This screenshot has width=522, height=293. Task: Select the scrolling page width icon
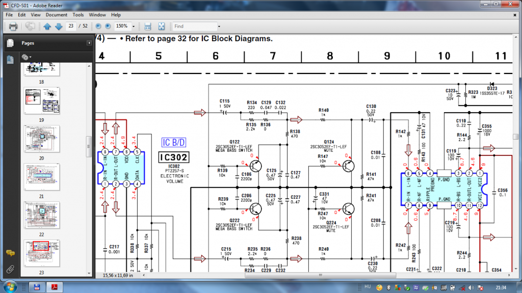pos(148,26)
